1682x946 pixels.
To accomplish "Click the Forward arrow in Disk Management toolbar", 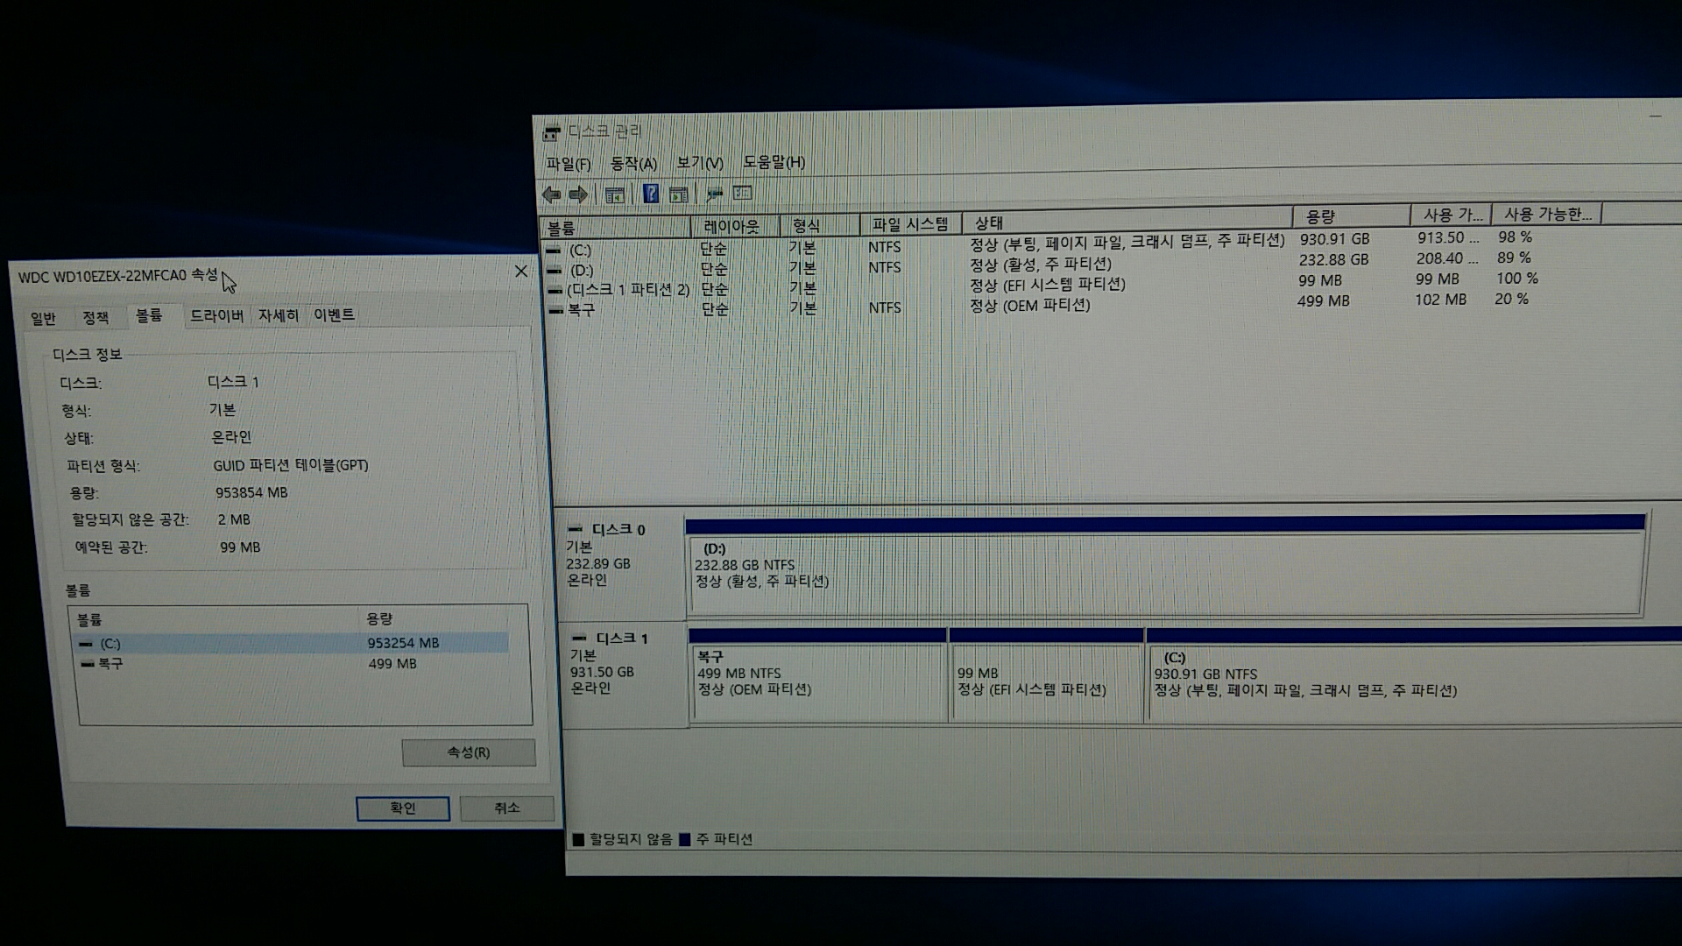I will 578,194.
